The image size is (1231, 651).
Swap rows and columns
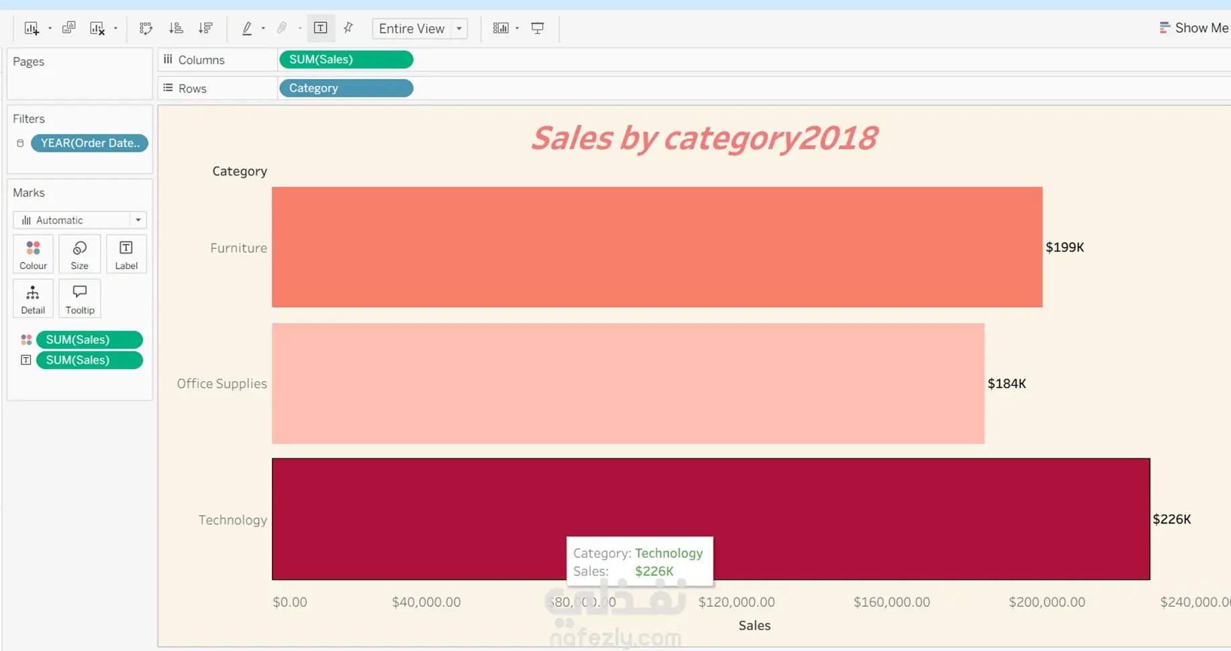click(x=146, y=28)
